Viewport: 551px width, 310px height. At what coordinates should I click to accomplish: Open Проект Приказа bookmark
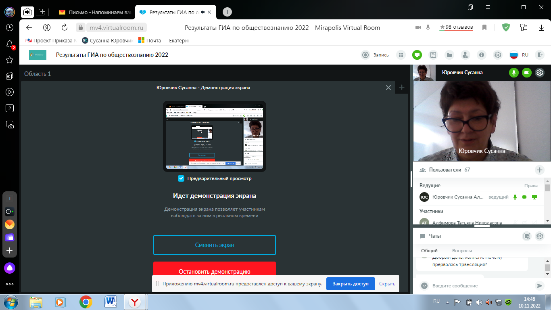(51, 40)
